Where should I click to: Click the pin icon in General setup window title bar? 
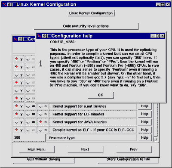20,39
